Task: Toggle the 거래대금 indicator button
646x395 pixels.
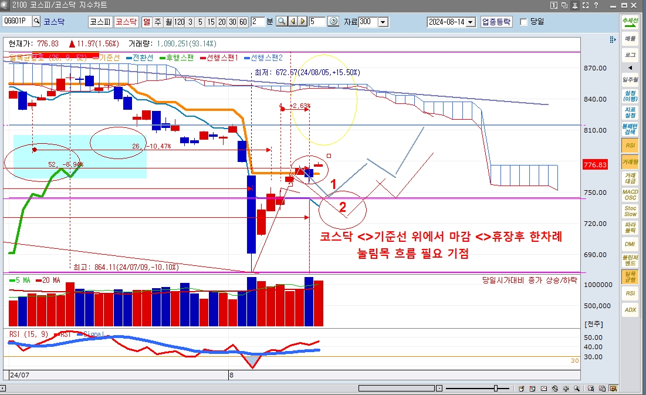Action: point(630,178)
